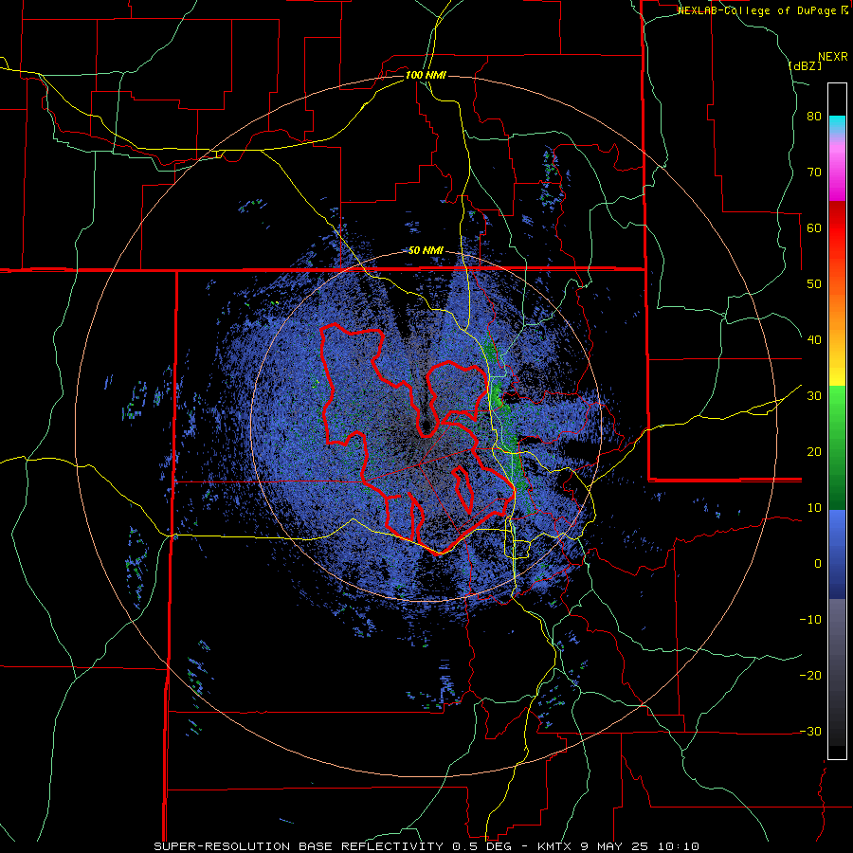Click the 60 value on the dBZ scale

814,227
